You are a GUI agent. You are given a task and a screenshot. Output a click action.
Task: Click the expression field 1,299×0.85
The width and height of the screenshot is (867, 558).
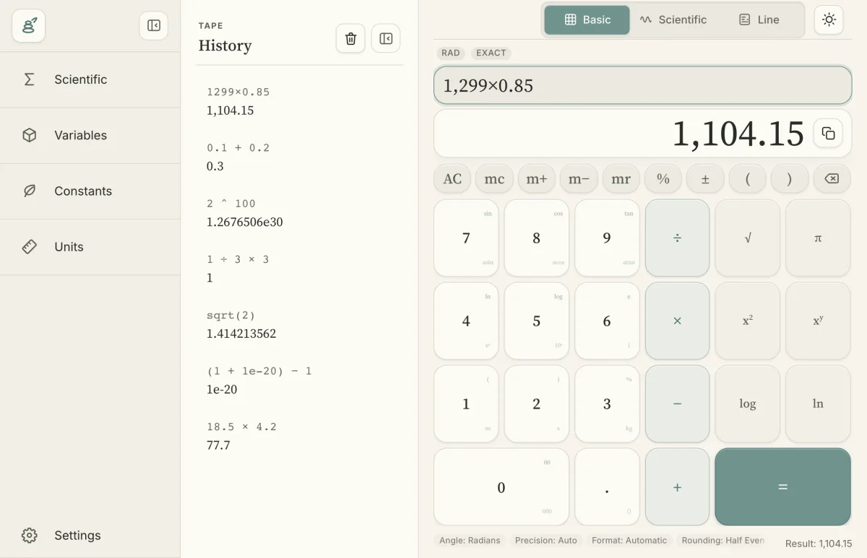pyautogui.click(x=643, y=85)
